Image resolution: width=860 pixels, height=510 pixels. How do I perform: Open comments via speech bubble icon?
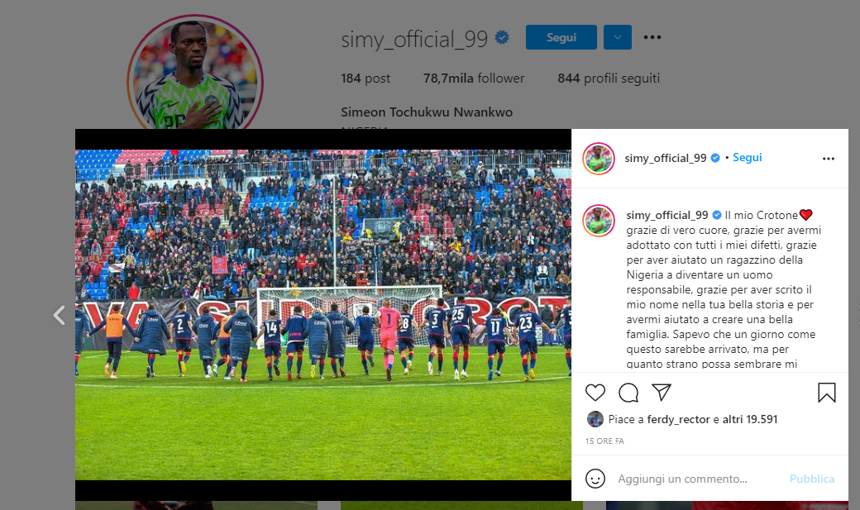(628, 393)
